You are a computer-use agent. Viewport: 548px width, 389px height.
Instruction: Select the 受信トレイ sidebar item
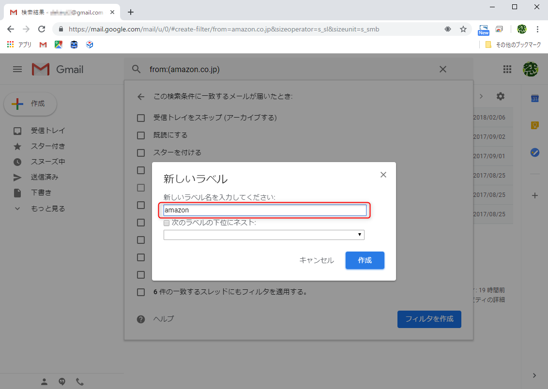(x=48, y=131)
